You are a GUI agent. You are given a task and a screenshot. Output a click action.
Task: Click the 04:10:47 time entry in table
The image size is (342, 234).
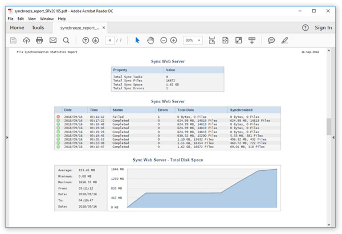coord(97,147)
